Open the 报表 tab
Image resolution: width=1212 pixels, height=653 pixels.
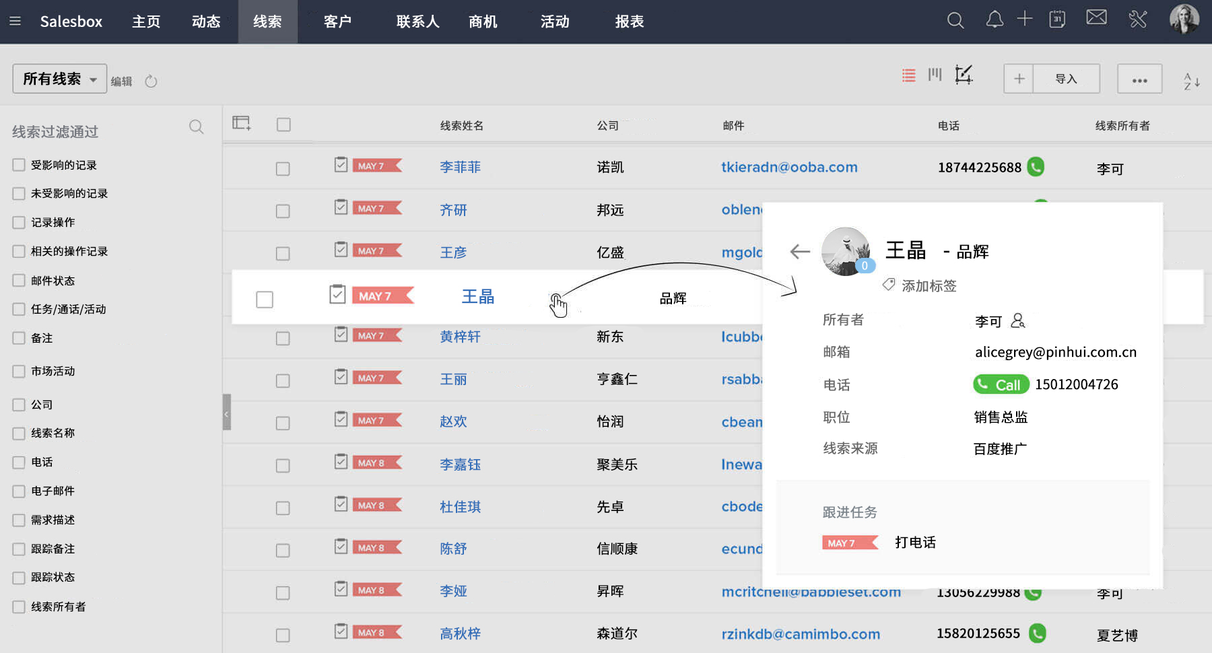629,22
